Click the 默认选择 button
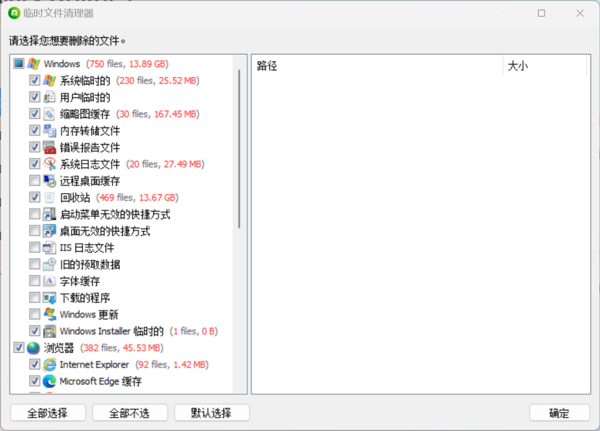 (212, 413)
